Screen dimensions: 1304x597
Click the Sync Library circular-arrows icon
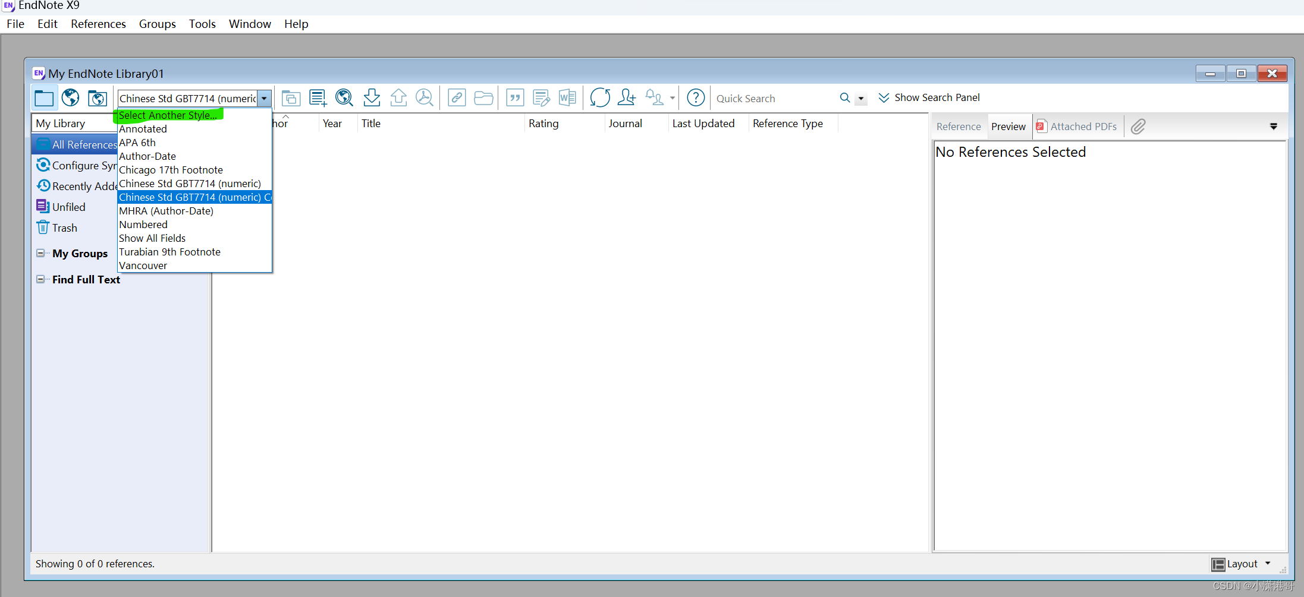click(600, 97)
